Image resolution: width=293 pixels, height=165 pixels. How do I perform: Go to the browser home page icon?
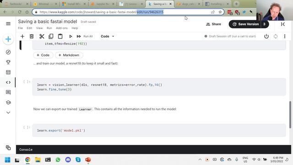(x=27, y=12)
